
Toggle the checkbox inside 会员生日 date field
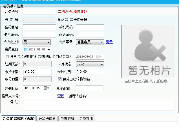click(26, 50)
